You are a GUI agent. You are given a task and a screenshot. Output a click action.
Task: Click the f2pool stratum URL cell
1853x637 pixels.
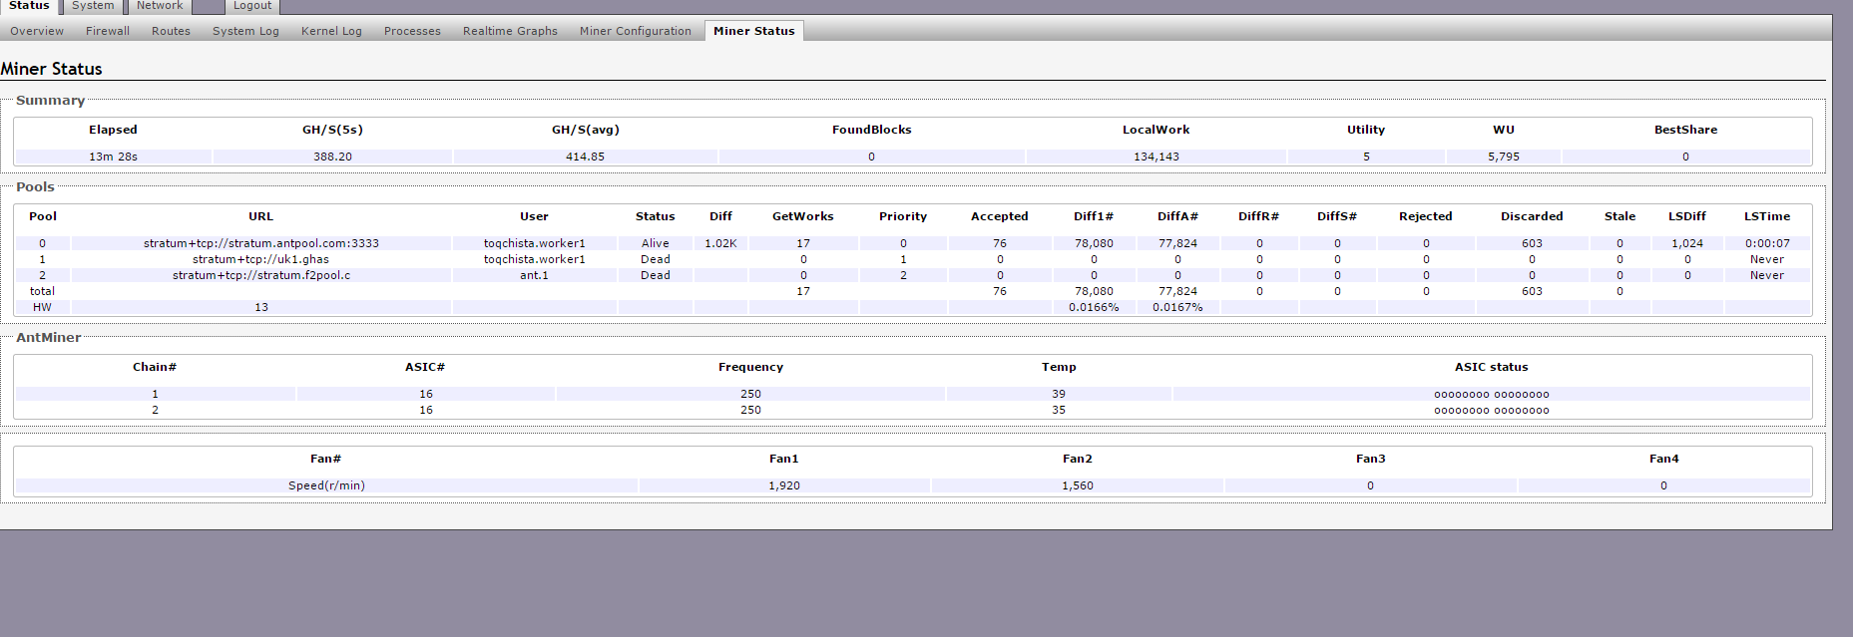pos(261,275)
